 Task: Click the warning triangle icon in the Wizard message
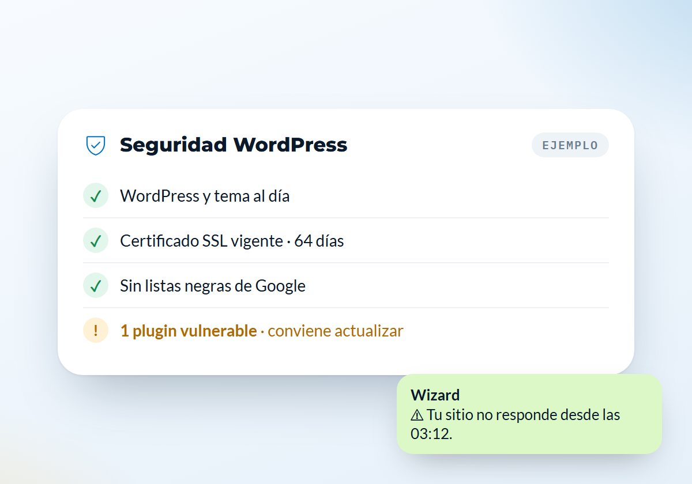click(x=417, y=415)
